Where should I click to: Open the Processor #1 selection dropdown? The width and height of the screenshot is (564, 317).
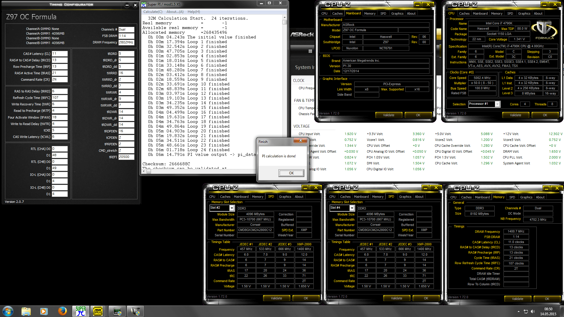click(x=497, y=104)
